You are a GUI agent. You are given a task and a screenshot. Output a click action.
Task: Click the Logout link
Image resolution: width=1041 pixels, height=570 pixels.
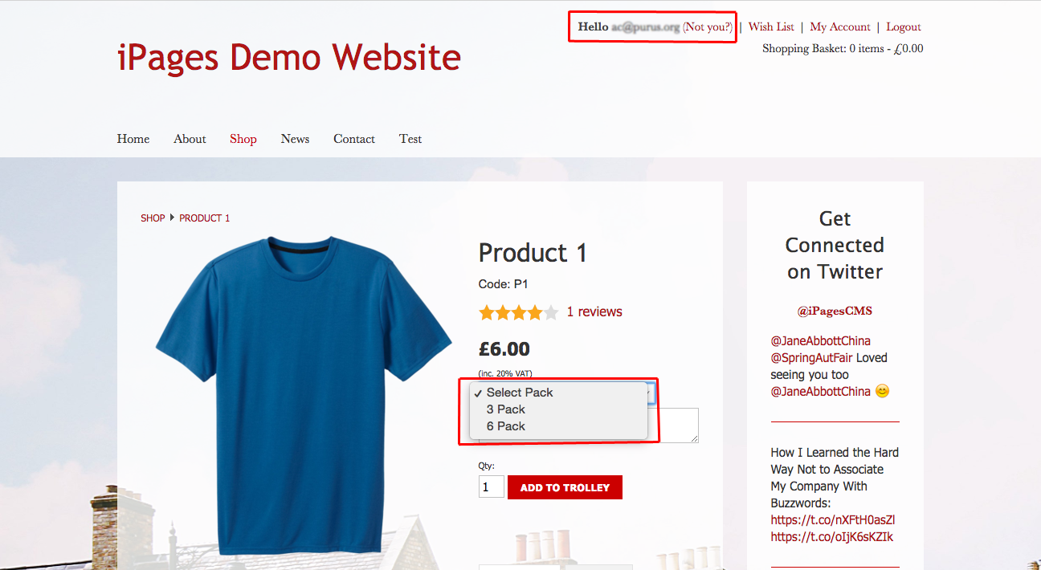point(903,26)
